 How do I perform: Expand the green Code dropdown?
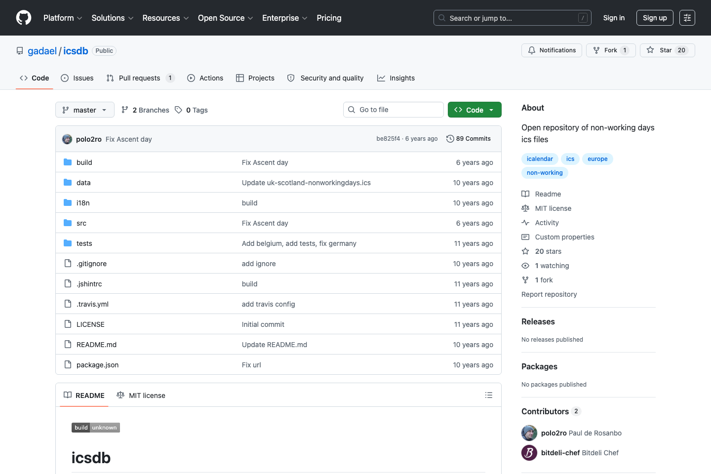[474, 110]
